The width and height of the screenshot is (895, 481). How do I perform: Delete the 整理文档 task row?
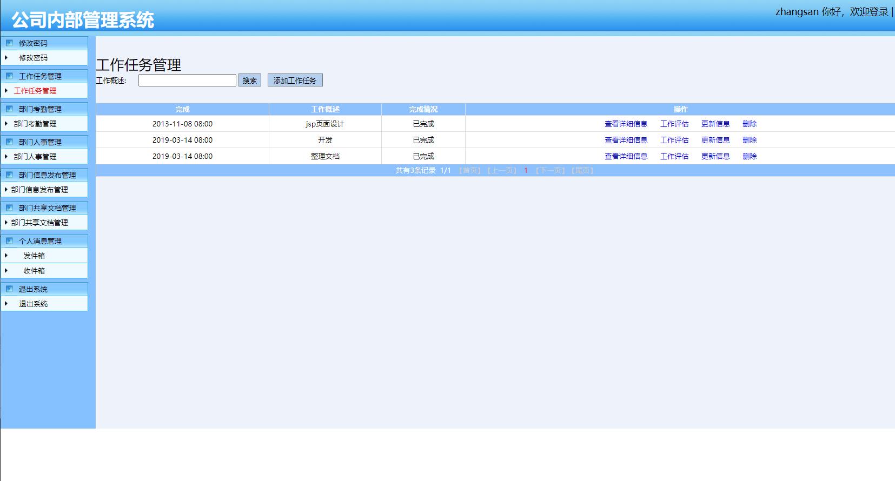click(x=750, y=156)
